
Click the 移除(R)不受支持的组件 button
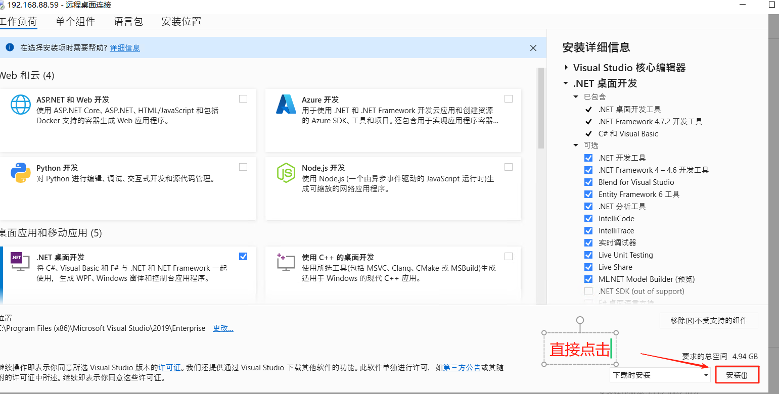pos(709,320)
